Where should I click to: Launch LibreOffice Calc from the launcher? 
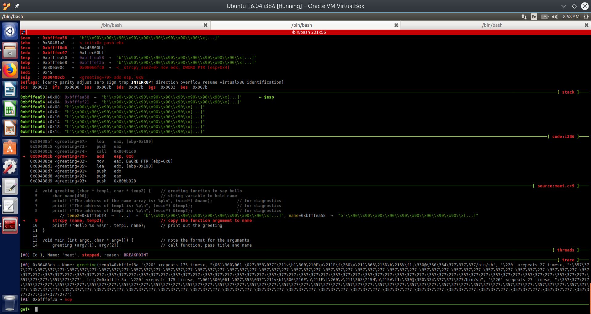coord(10,109)
